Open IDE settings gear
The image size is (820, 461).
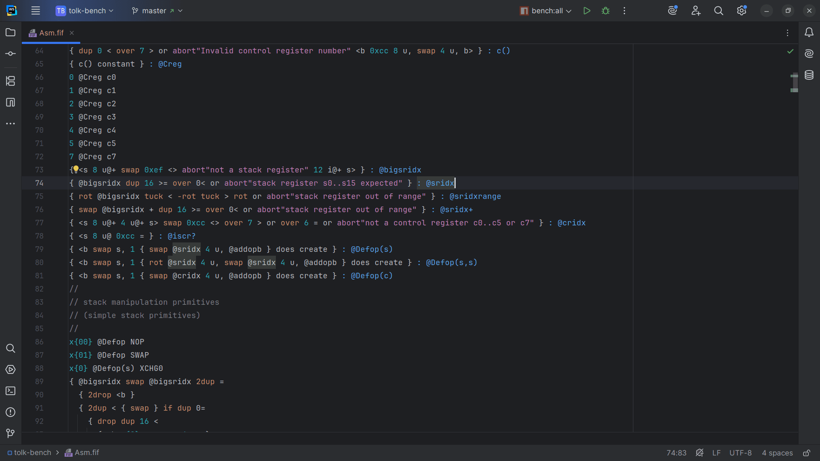(741, 11)
